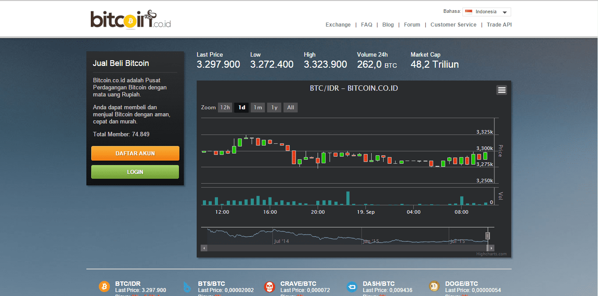Click the 19. Sep time axis label
Screen dimensions: 598x296
[366, 212]
